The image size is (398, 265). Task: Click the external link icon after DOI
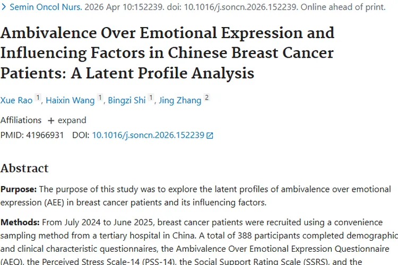[210, 136]
